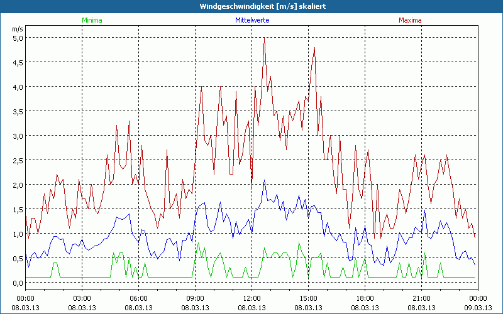Click the 06:00 time axis label
The image size is (503, 314).
[138, 298]
